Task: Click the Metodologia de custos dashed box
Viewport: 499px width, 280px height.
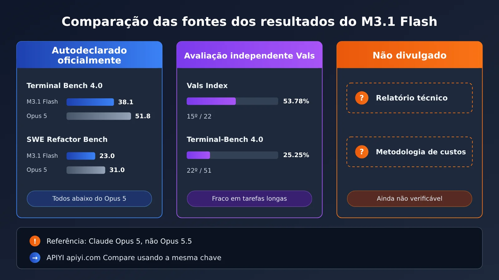Action: point(409,152)
